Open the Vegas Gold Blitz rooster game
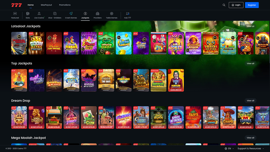 [71, 43]
